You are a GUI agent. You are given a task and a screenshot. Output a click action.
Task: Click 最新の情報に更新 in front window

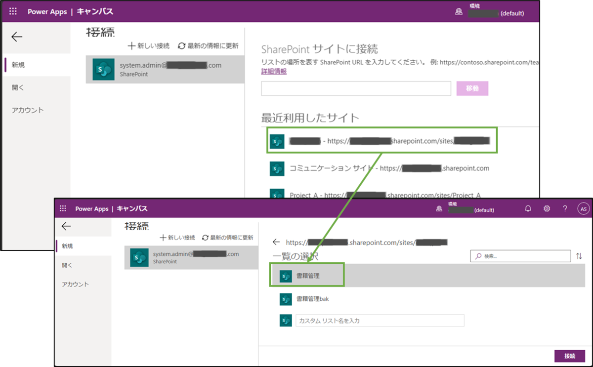tap(228, 238)
